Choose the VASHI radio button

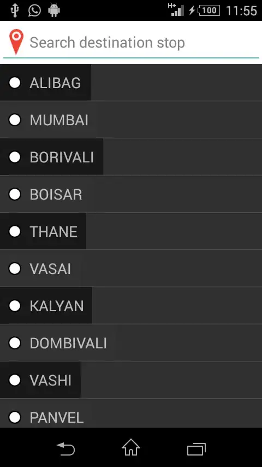pos(15,380)
